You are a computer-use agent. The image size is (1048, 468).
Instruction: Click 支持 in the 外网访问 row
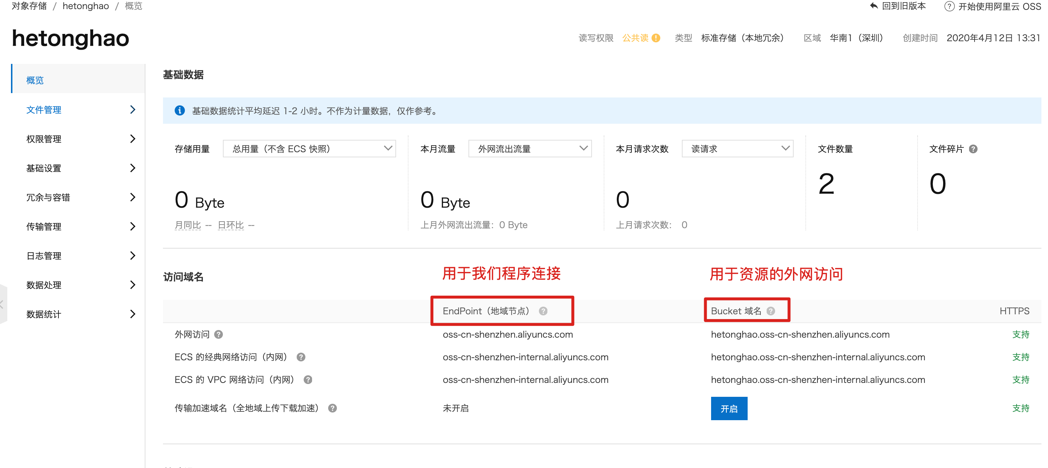[1020, 334]
